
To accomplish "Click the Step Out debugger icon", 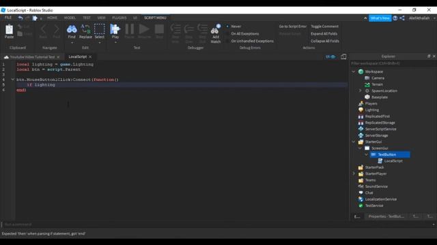I will 202,29.
